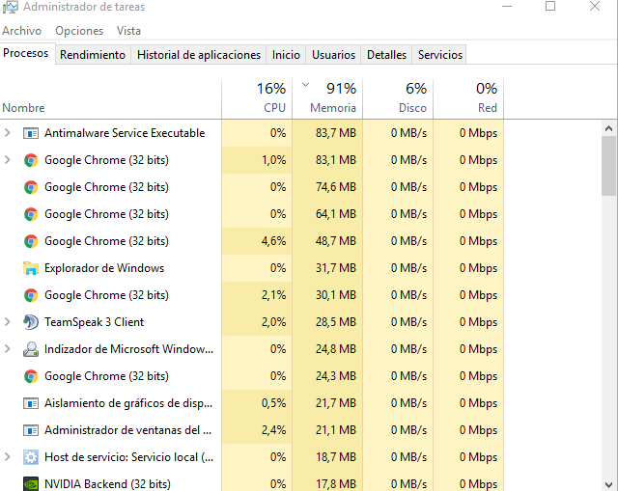The image size is (618, 491).
Task: Sort by the 16% CPU column header
Action: (257, 99)
